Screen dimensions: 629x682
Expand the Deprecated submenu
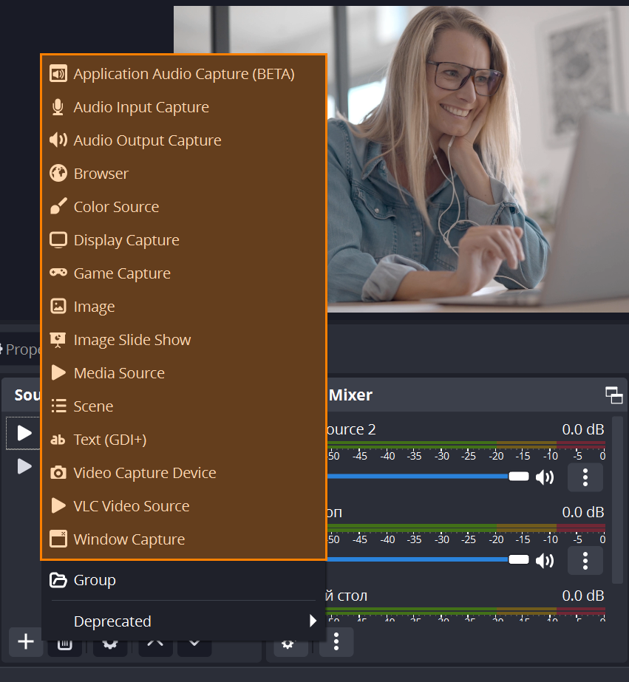click(x=183, y=621)
